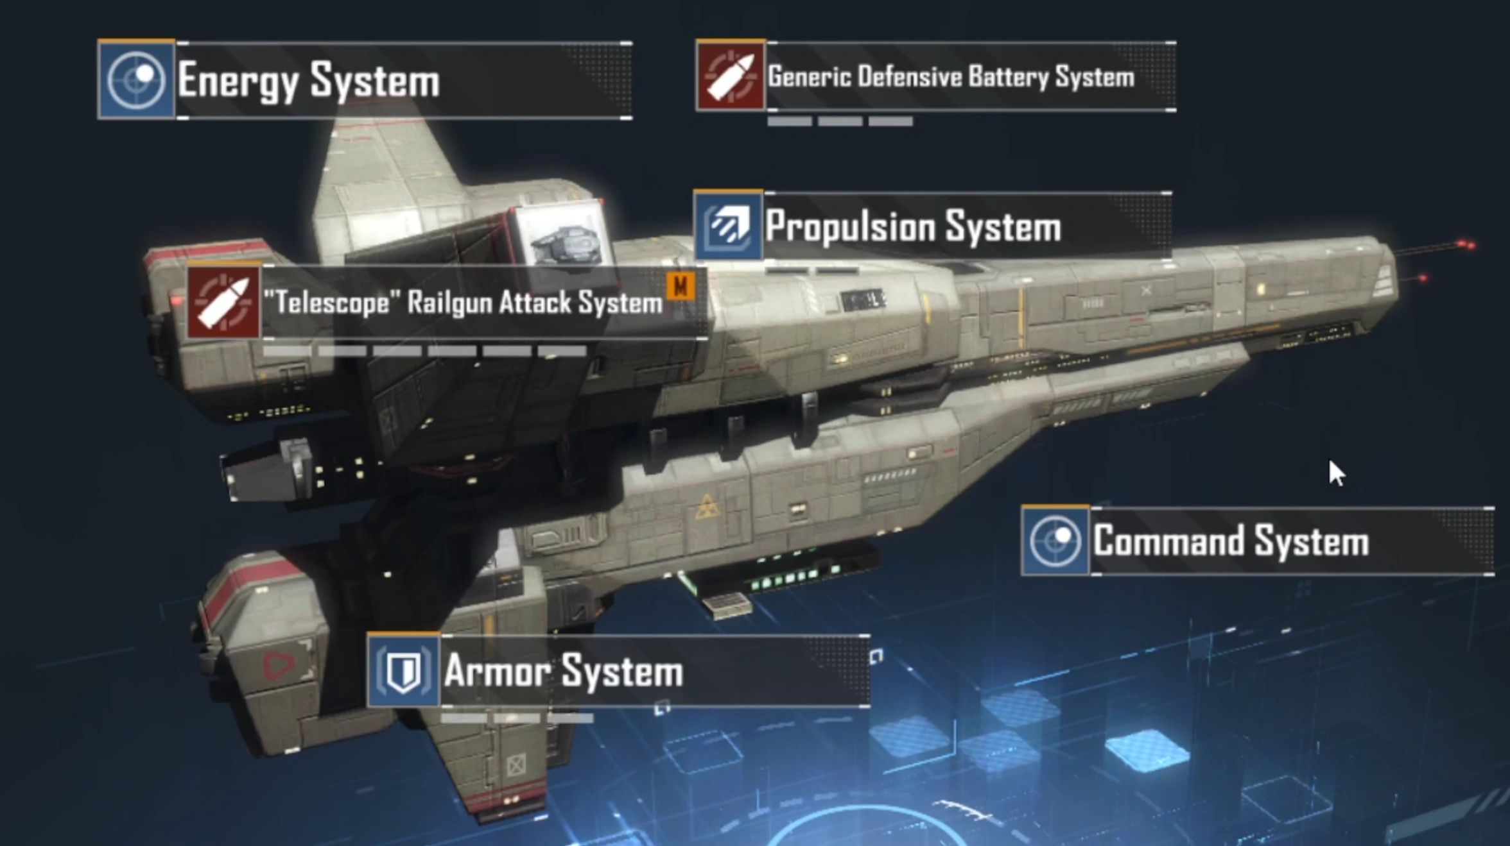Viewport: 1510px width, 846px height.
Task: Click the Energy System target icon
Action: click(x=135, y=80)
